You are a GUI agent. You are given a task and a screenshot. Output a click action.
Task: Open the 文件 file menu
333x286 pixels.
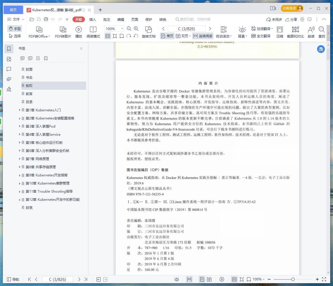coord(16,19)
